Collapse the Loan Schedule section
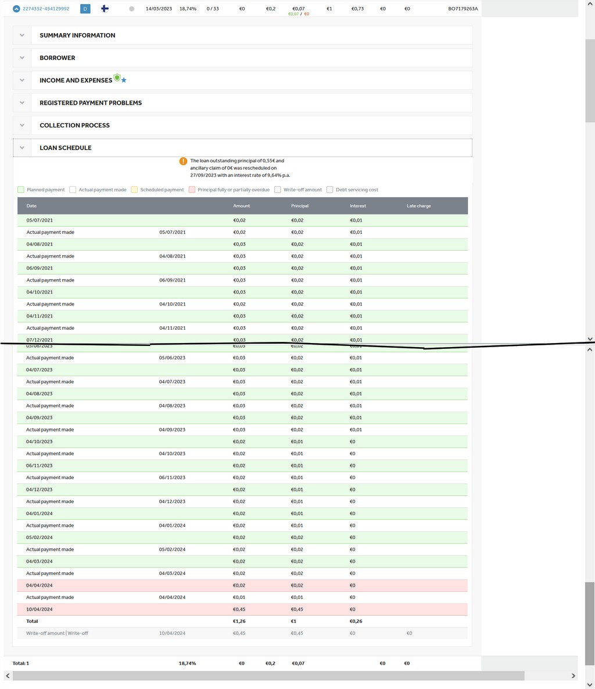Viewport: 595px width, 689px height. (242, 148)
